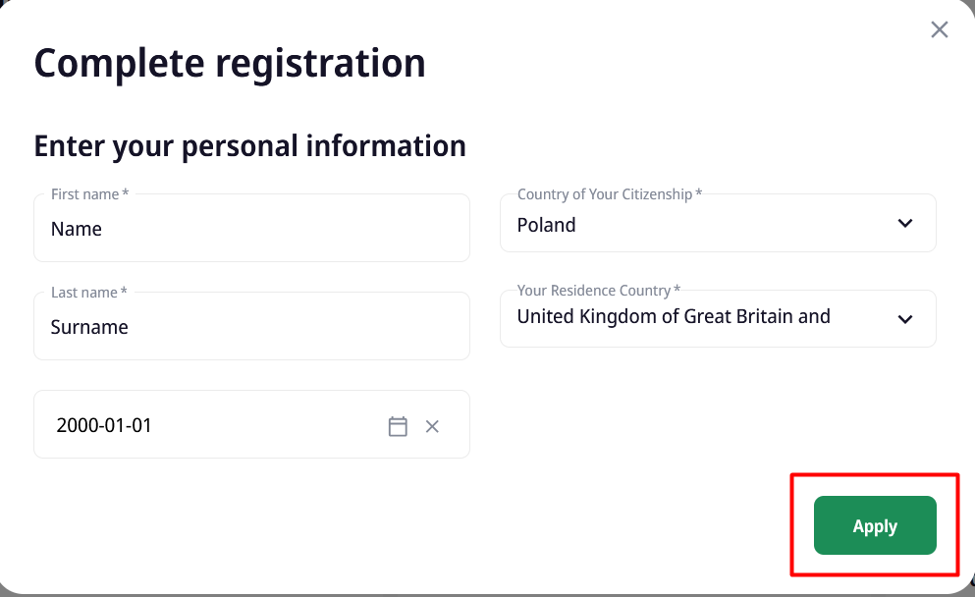Click the Name text in First name

(x=77, y=229)
